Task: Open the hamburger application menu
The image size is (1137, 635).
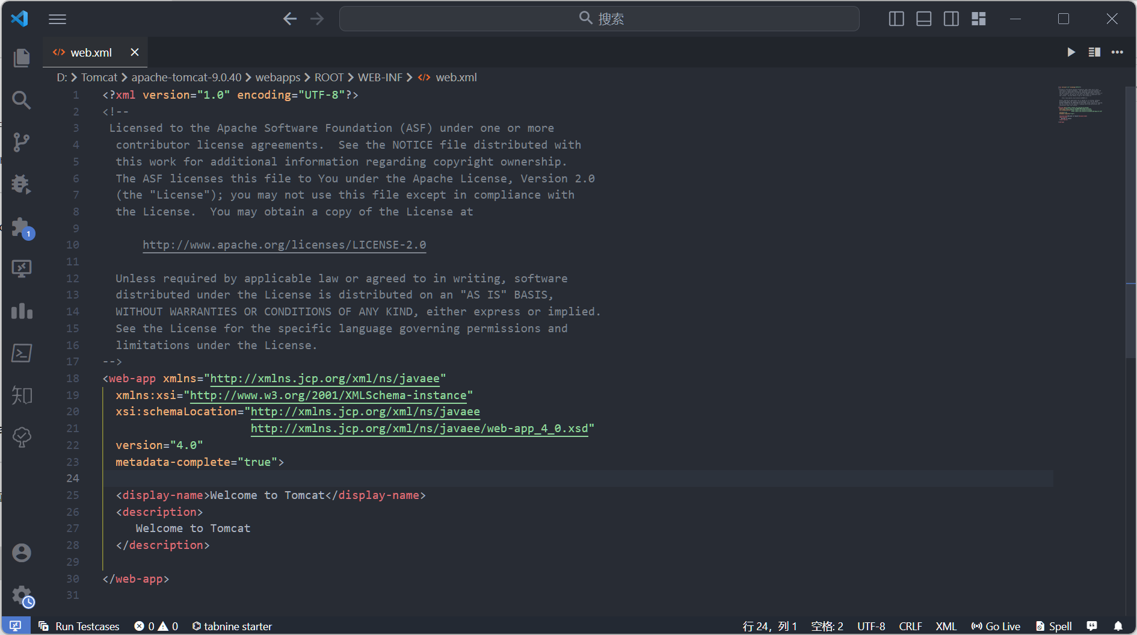Action: (58, 19)
